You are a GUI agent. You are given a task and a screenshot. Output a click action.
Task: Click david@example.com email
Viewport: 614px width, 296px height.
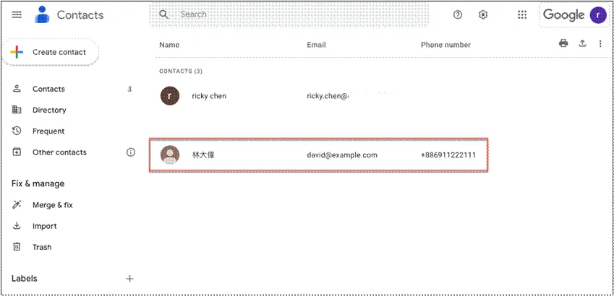(x=342, y=154)
